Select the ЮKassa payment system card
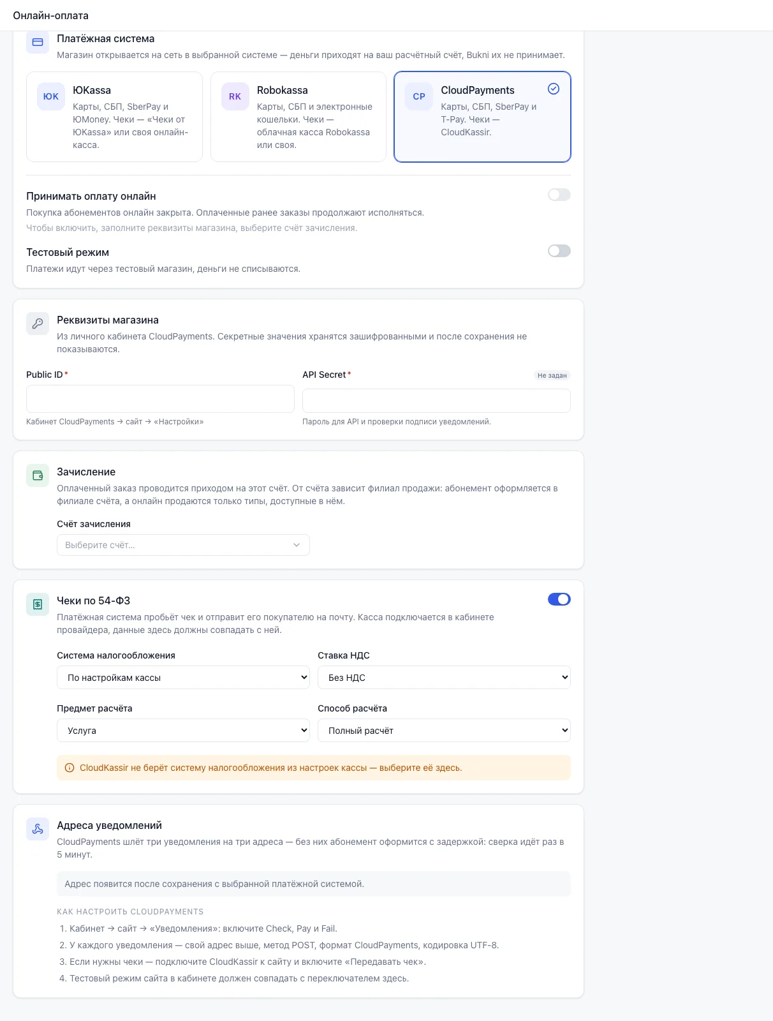773x1021 pixels. (x=114, y=117)
